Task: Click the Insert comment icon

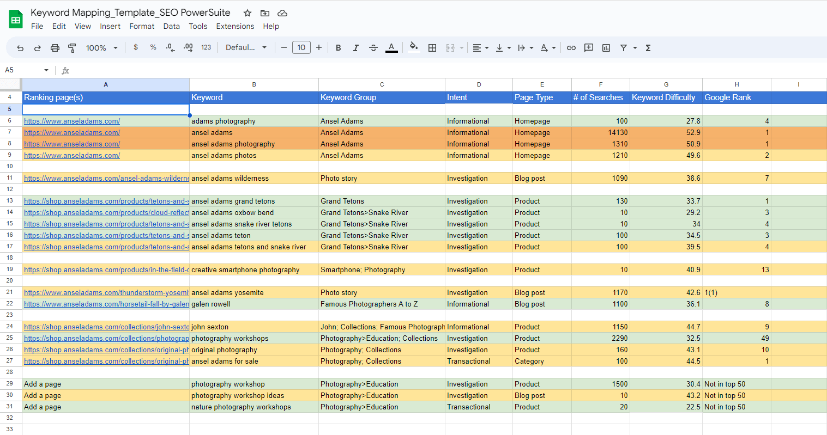Action: click(x=589, y=48)
